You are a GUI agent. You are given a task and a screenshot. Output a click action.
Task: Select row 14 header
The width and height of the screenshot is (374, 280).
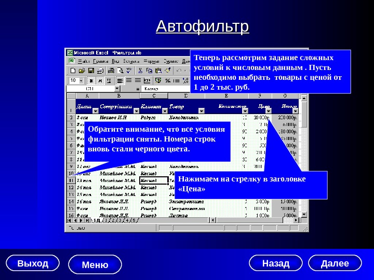pyautogui.click(x=71, y=201)
